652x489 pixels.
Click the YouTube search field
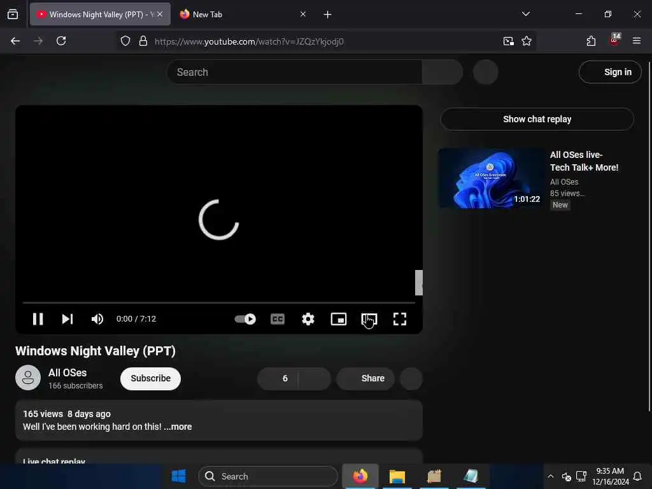[x=294, y=72]
